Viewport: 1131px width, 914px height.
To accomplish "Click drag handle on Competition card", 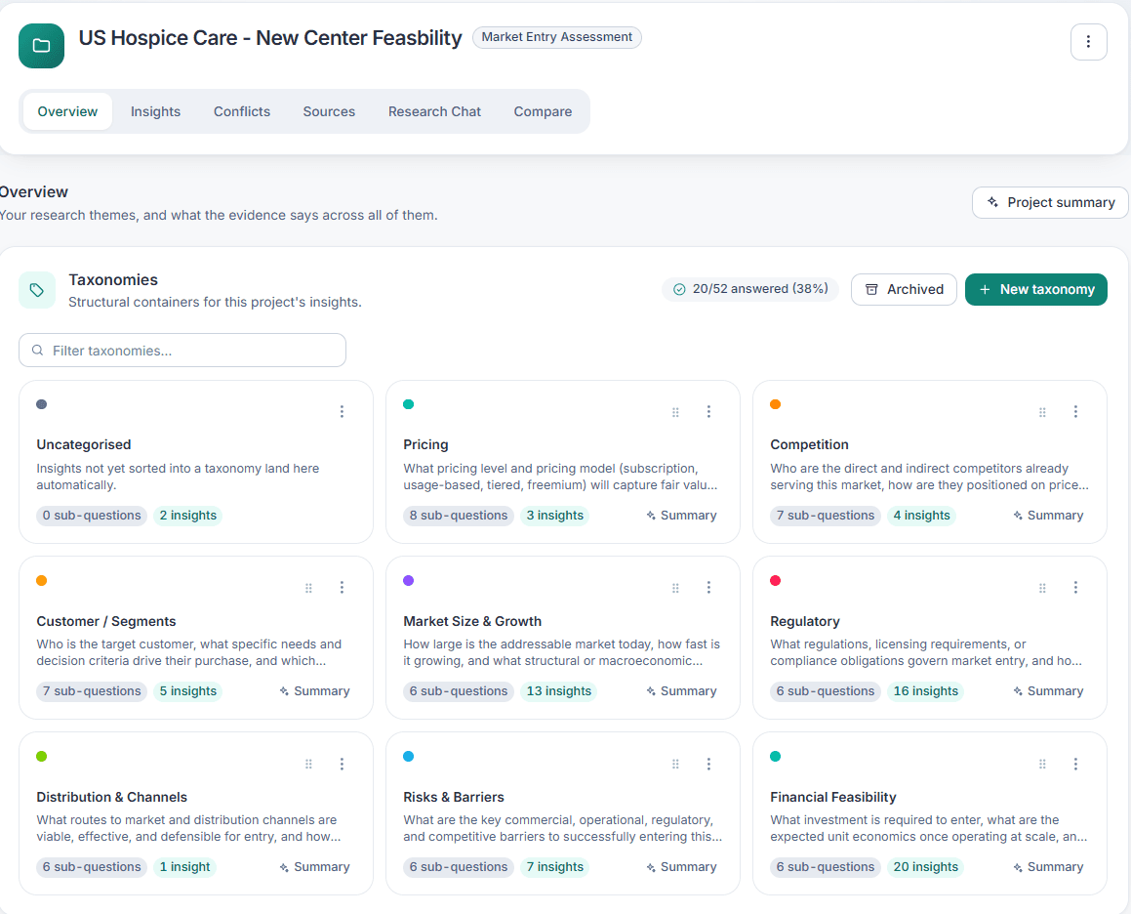I will click(1041, 412).
